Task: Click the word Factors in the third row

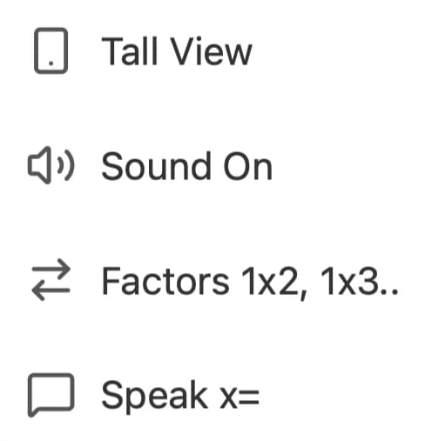Action: 165,281
